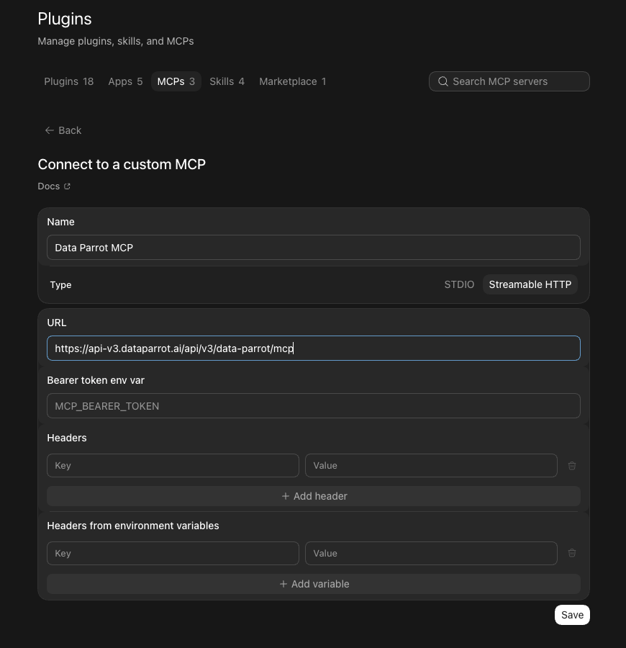This screenshot has height=648, width=626.
Task: Open the Apps tab
Action: pyautogui.click(x=125, y=81)
